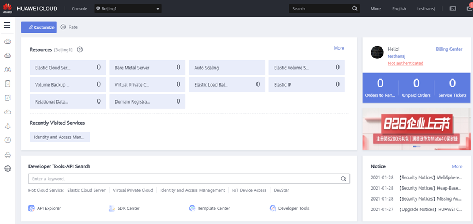Image resolution: width=473 pixels, height=224 pixels.
Task: Switch language via English menu
Action: (399, 9)
